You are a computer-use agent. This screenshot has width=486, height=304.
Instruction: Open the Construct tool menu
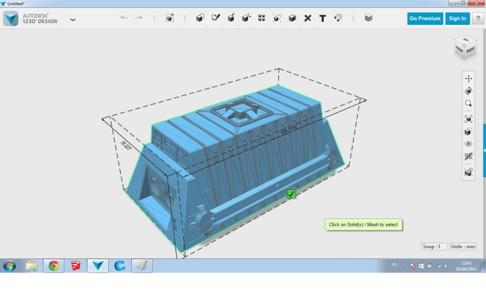click(x=231, y=18)
